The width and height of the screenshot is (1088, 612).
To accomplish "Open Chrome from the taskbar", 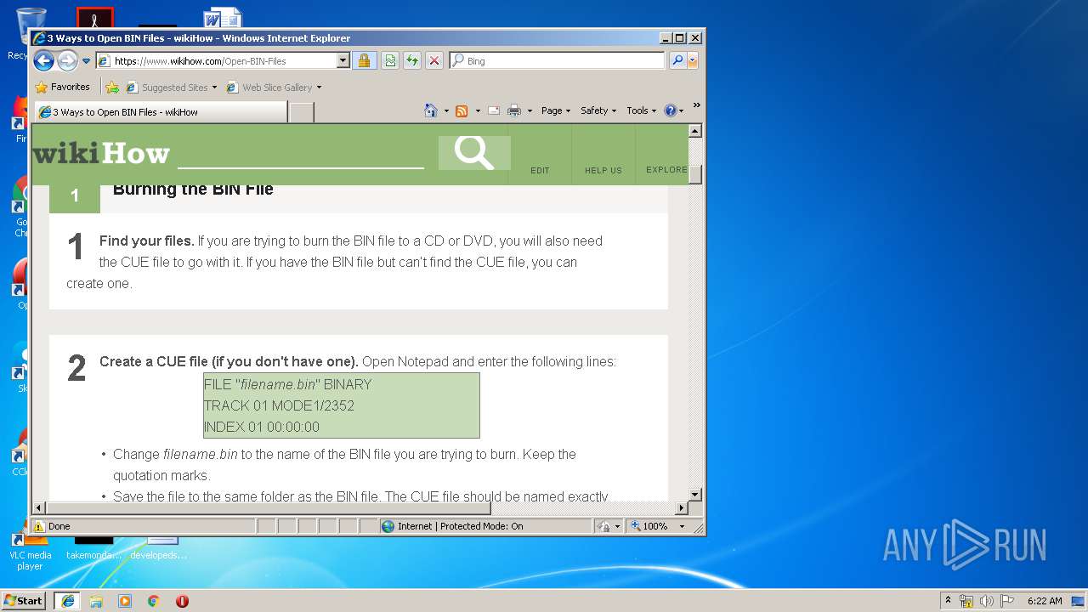I will 153,601.
